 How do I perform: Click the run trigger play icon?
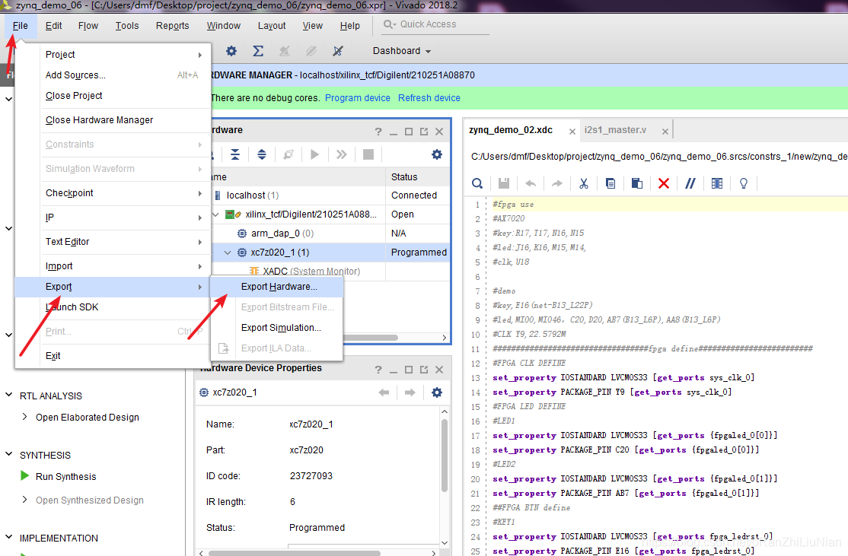(x=314, y=154)
